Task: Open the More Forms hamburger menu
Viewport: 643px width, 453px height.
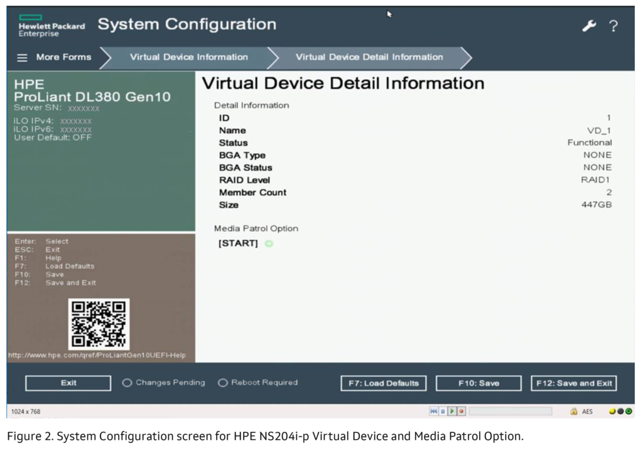Action: click(x=22, y=56)
